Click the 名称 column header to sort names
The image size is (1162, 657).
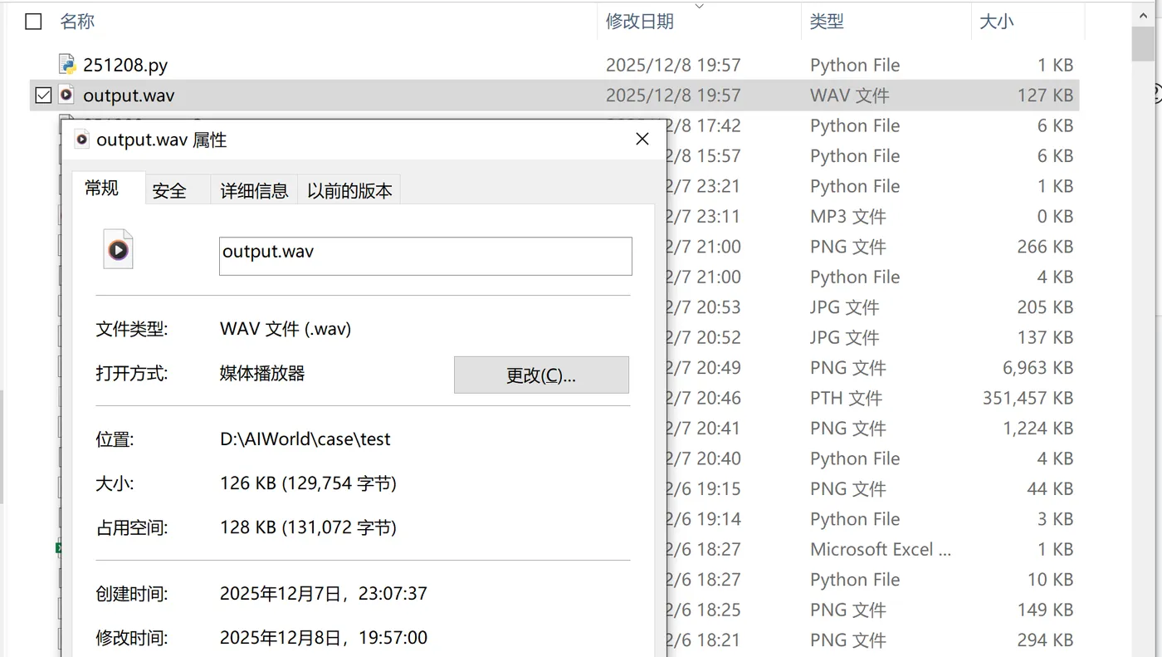tap(77, 21)
